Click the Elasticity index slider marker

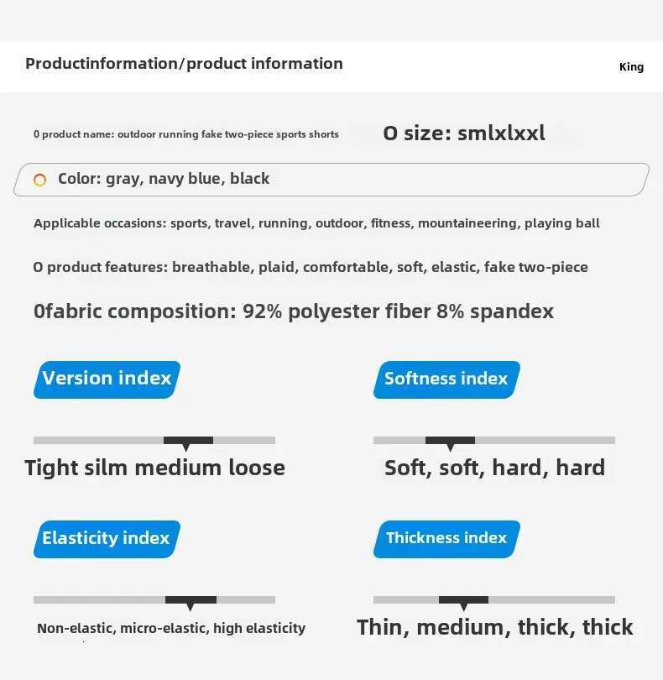[x=191, y=603]
